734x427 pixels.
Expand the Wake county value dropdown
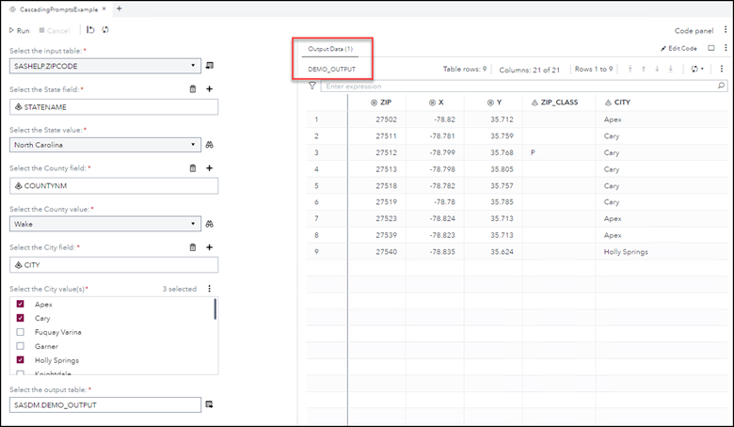(193, 224)
